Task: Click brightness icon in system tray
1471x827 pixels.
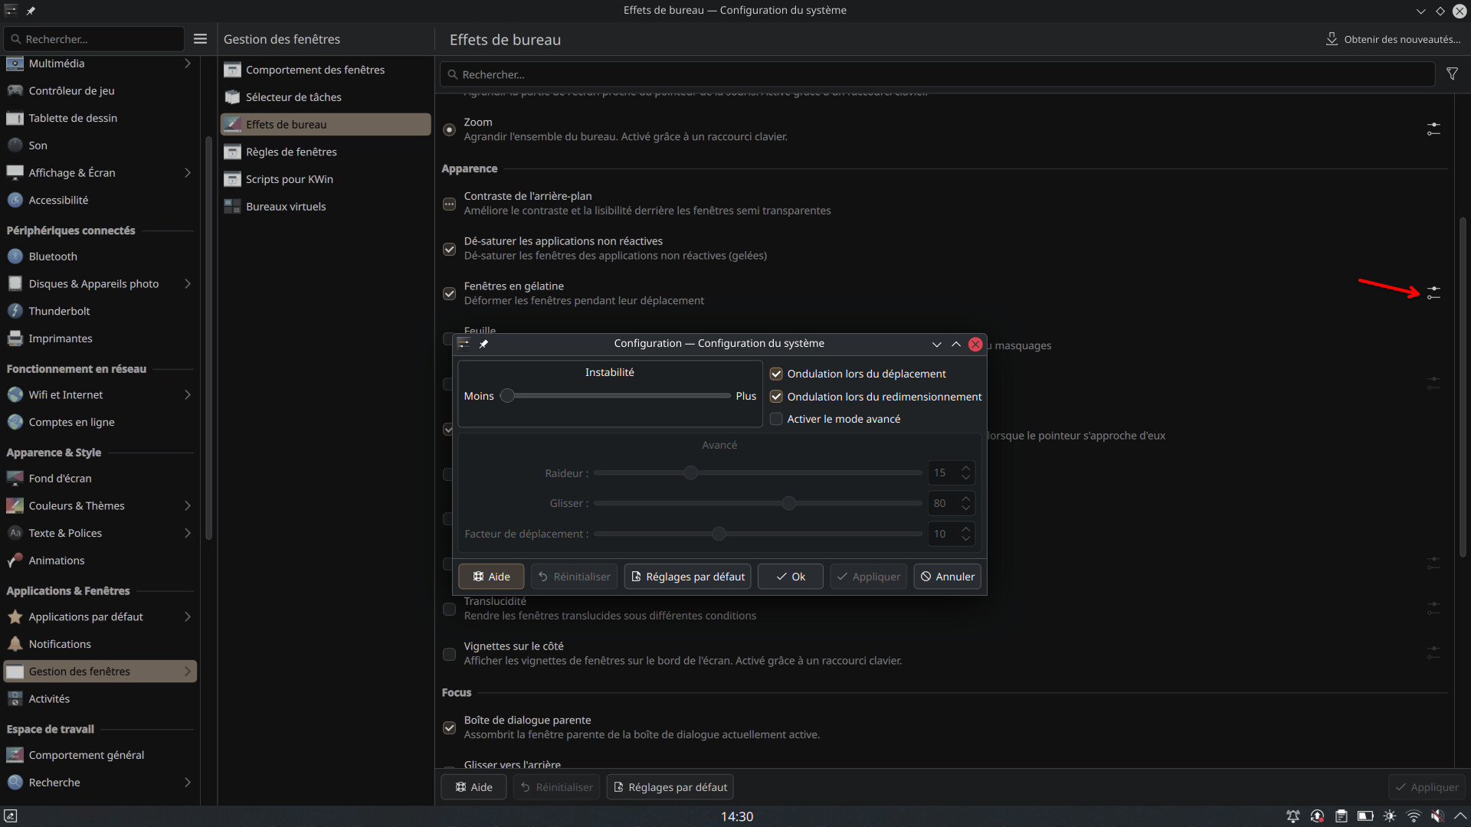Action: pos(1389,816)
